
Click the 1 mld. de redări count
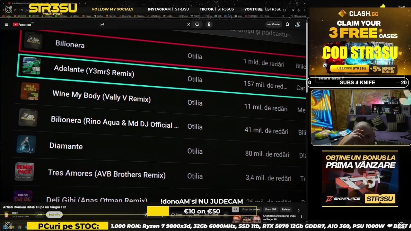pos(264,63)
